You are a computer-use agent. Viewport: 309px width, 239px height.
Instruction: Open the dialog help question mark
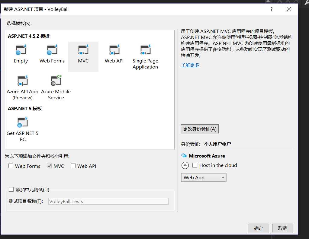pos(271,9)
